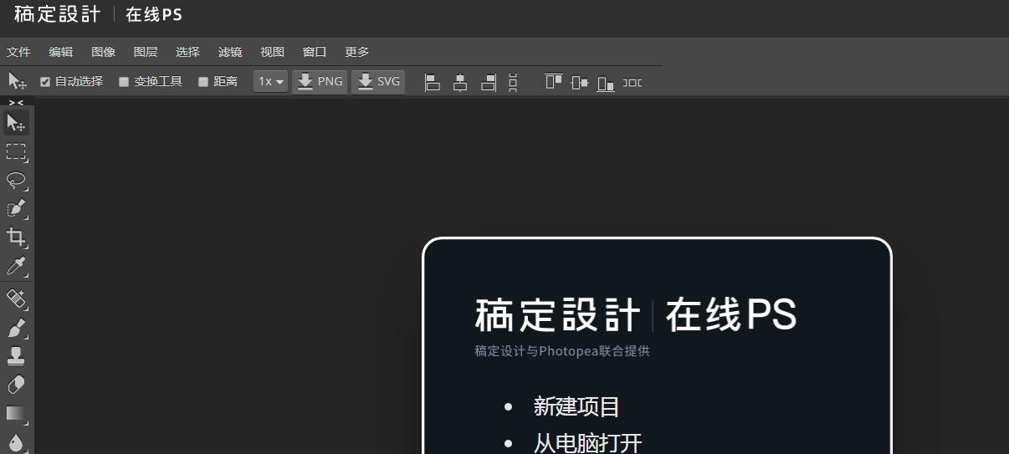Export as SVG button
The width and height of the screenshot is (1009, 454).
(x=378, y=81)
